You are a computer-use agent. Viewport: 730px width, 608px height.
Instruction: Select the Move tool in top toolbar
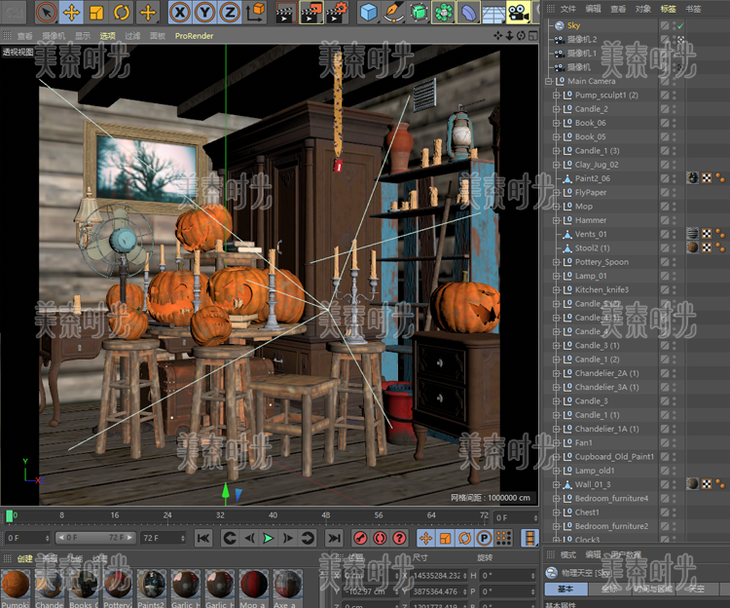[71, 13]
